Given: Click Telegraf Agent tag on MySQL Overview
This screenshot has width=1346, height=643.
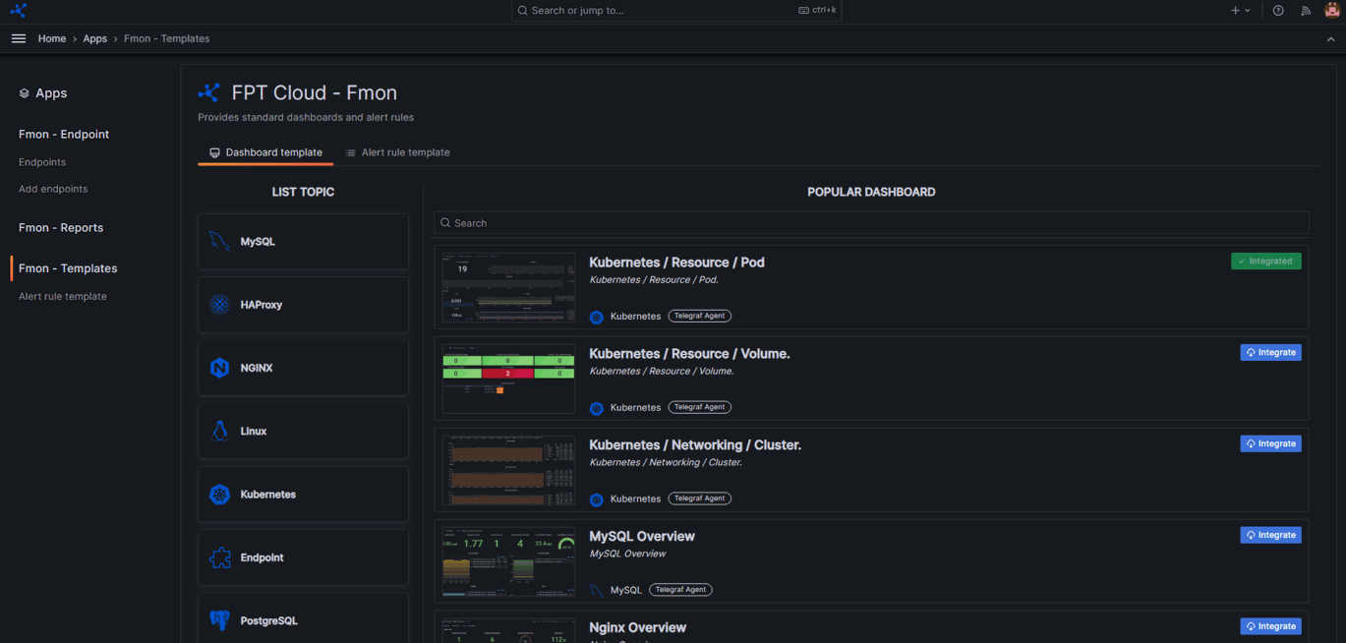Looking at the screenshot, I should click(x=680, y=590).
